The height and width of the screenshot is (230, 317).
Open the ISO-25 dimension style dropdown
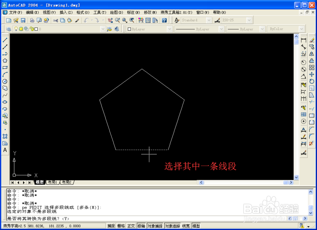click(x=249, y=20)
